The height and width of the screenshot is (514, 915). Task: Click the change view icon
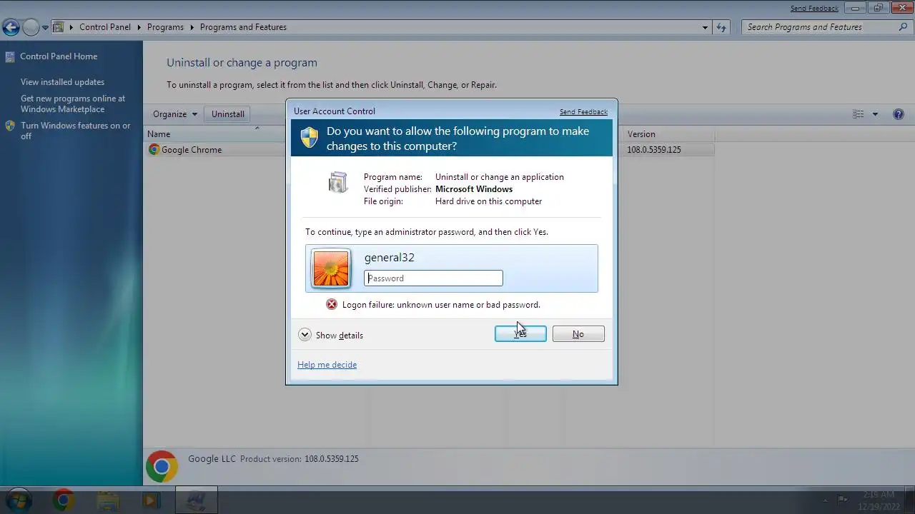coord(858,114)
